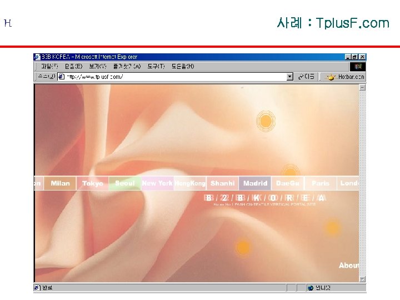This screenshot has width=400, height=300.
Task: Open the 보기(V) menu
Action: (97, 67)
